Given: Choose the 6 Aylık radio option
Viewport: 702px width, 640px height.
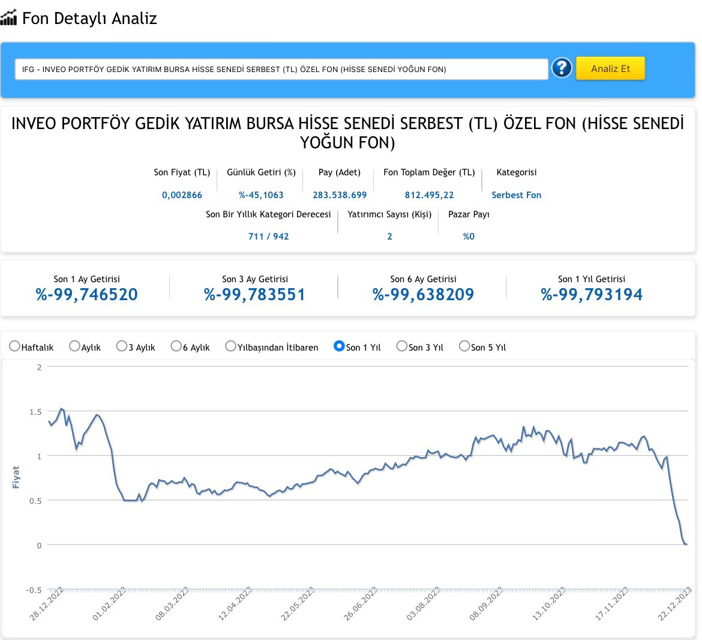Looking at the screenshot, I should pos(176,346).
